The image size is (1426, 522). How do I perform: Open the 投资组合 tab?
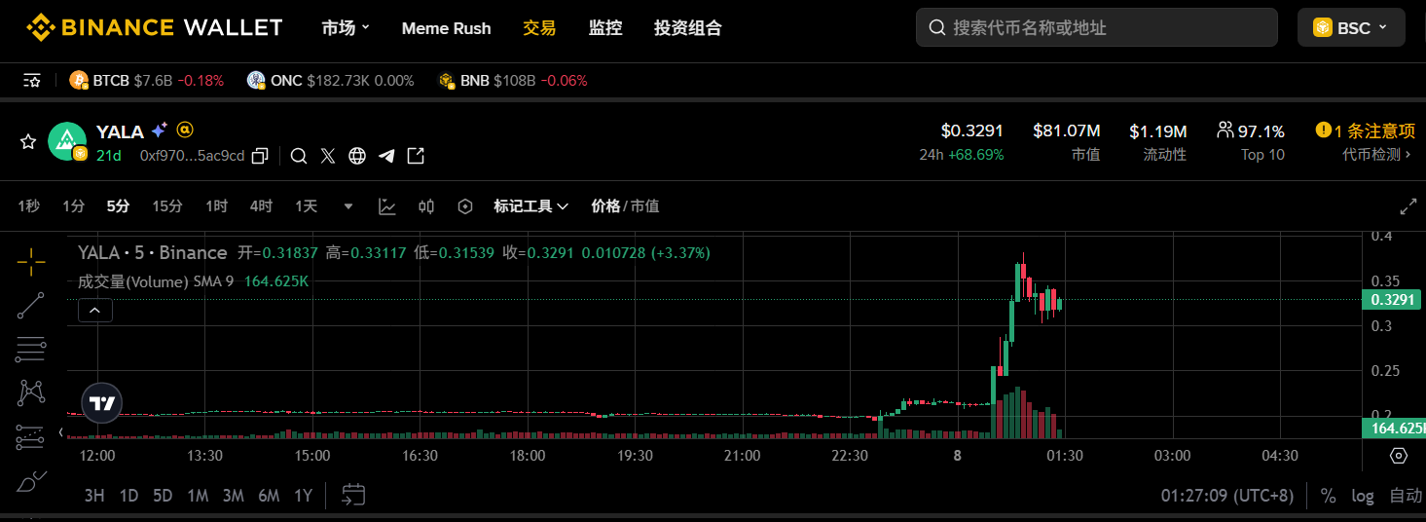point(688,27)
